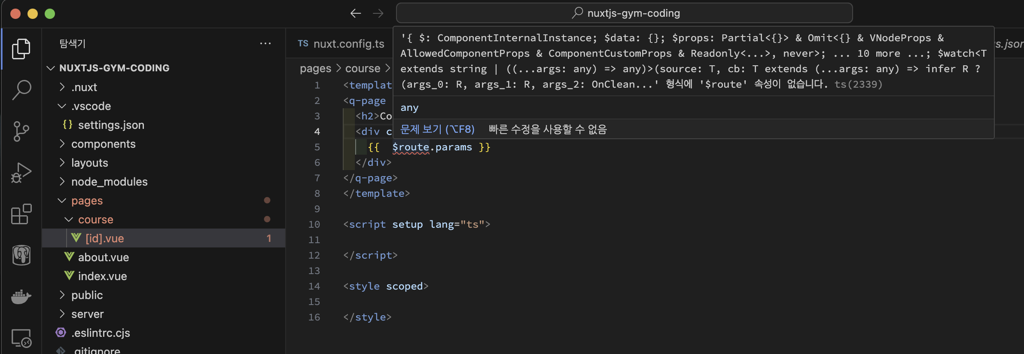Screen dimensions: 1024x354
Task: Expand the .nuxt folder
Action: point(62,87)
